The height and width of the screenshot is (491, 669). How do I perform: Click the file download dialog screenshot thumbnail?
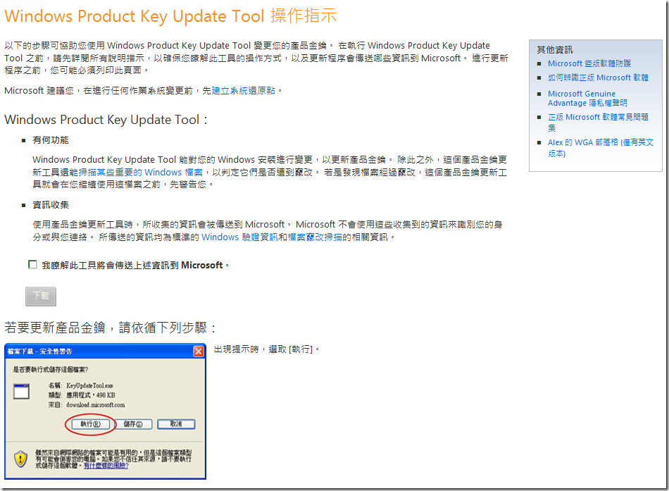point(106,411)
